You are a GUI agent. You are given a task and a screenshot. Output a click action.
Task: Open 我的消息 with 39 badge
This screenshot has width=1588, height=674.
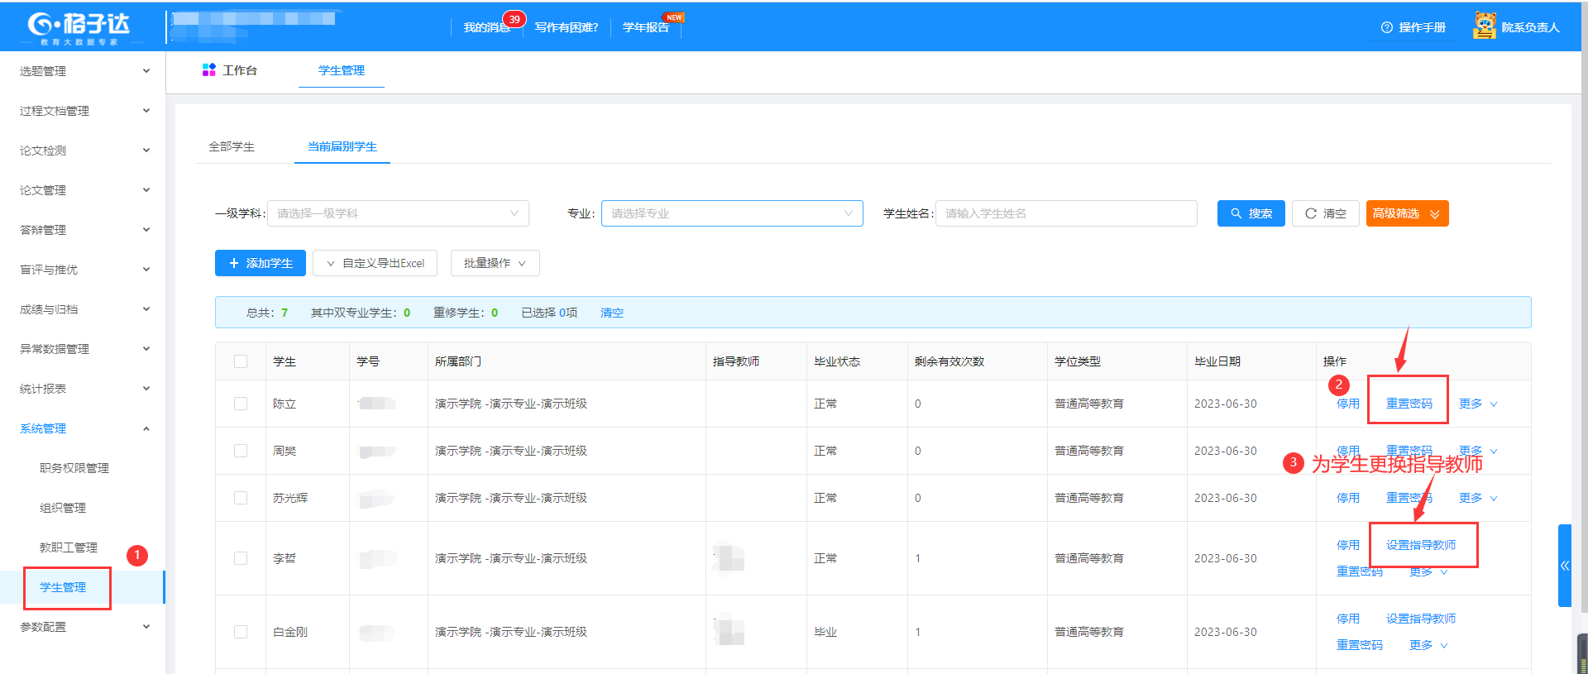pyautogui.click(x=487, y=27)
